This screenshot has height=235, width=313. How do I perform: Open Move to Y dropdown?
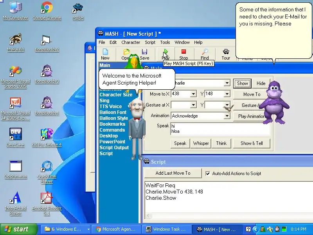(227, 94)
